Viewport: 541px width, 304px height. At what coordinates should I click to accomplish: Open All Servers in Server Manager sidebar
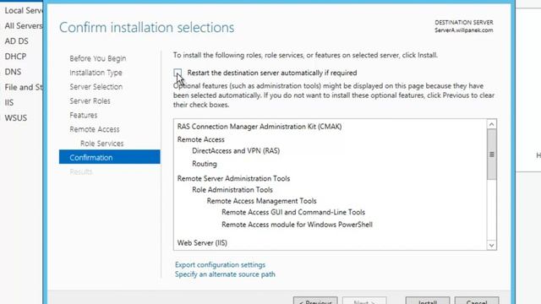point(23,26)
